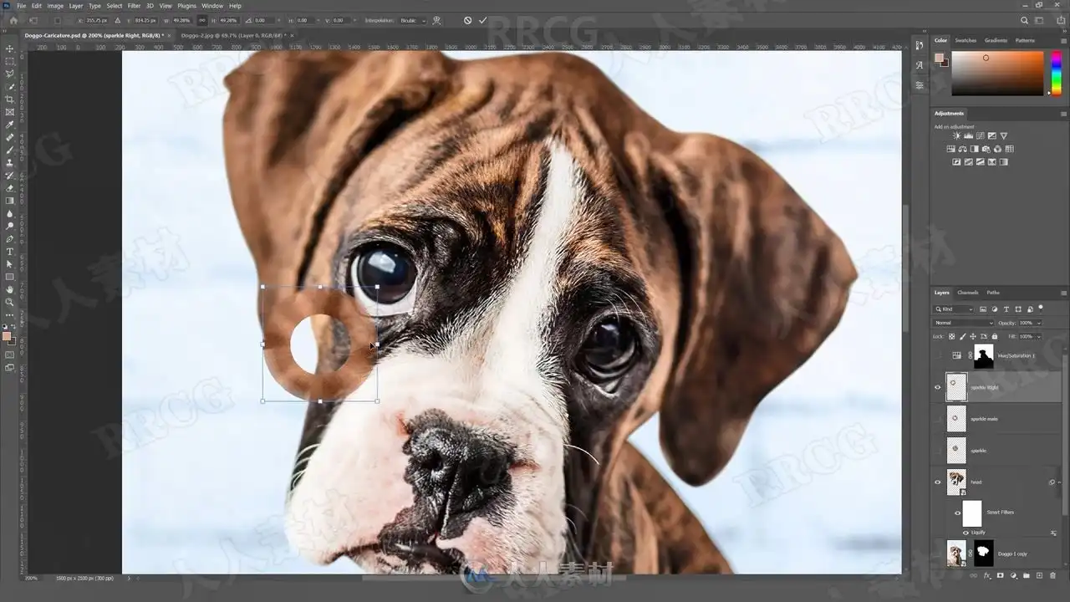Click the Home icon in options bar

click(13, 20)
